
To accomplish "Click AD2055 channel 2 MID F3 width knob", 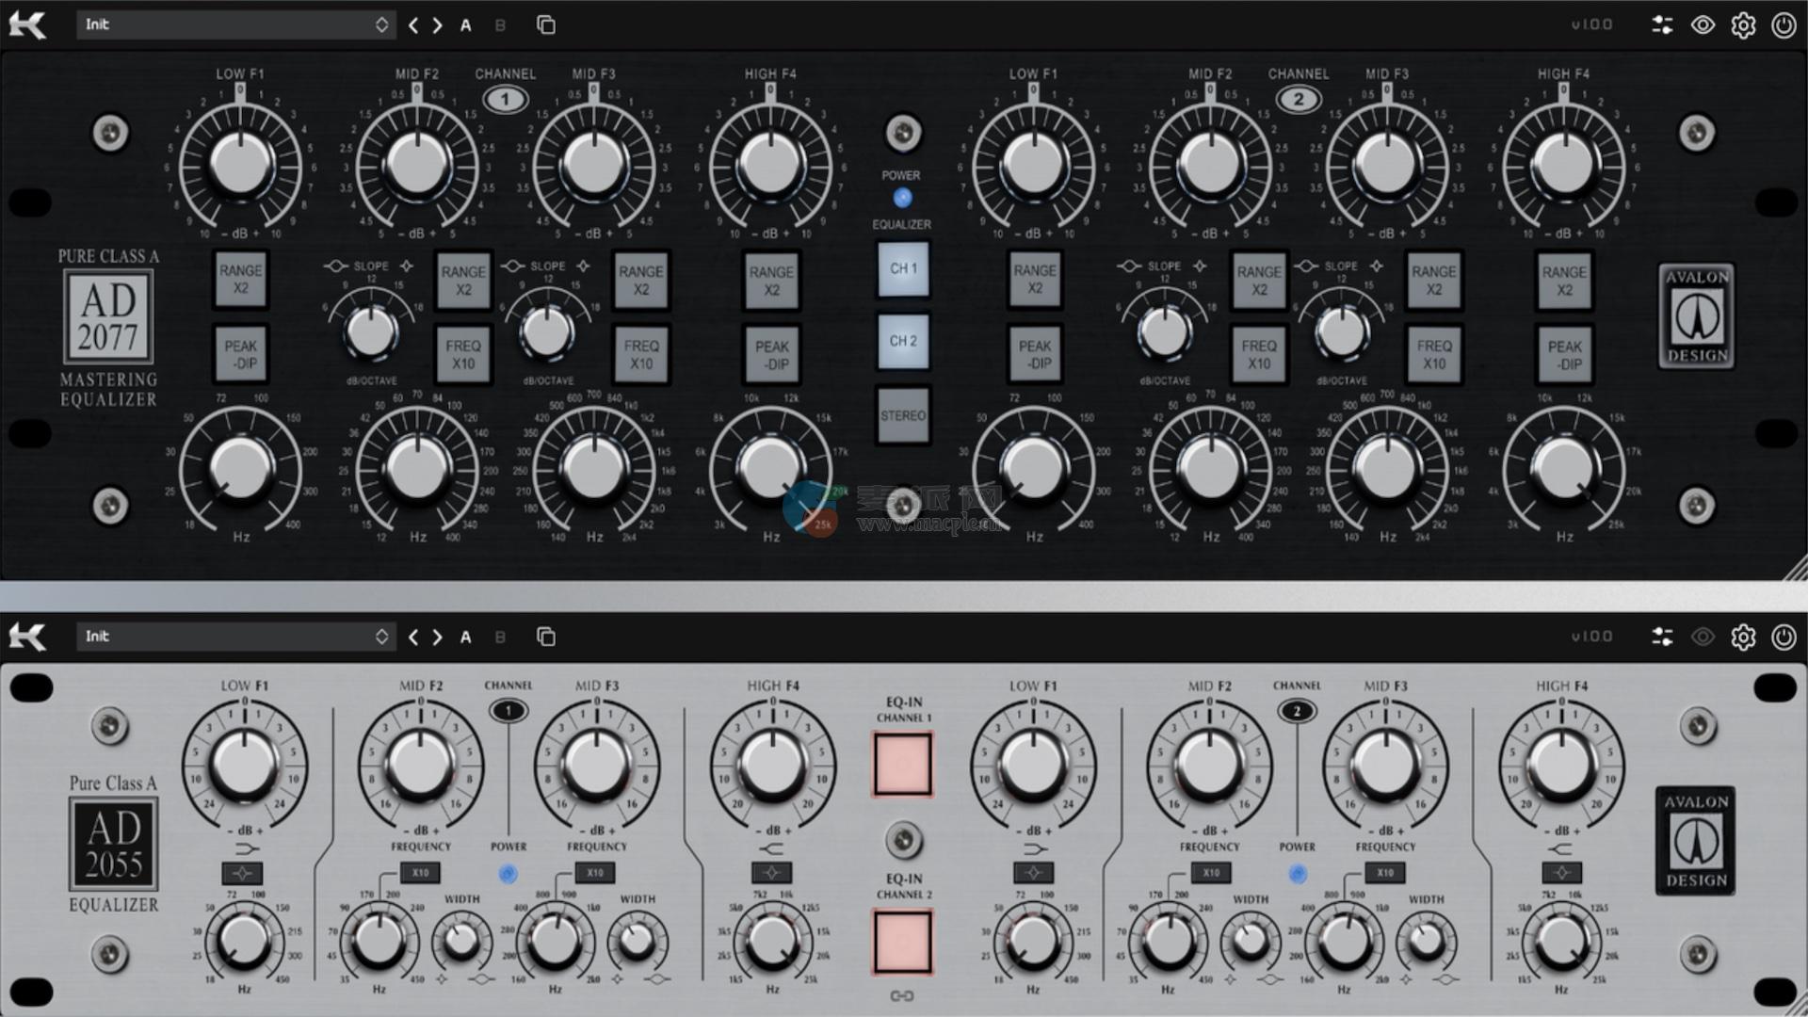I will 1426,940.
